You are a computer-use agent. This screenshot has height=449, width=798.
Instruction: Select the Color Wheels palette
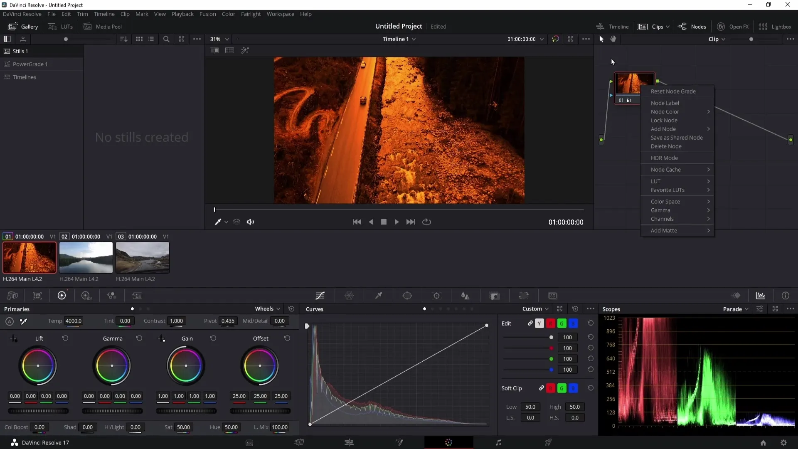(x=62, y=296)
